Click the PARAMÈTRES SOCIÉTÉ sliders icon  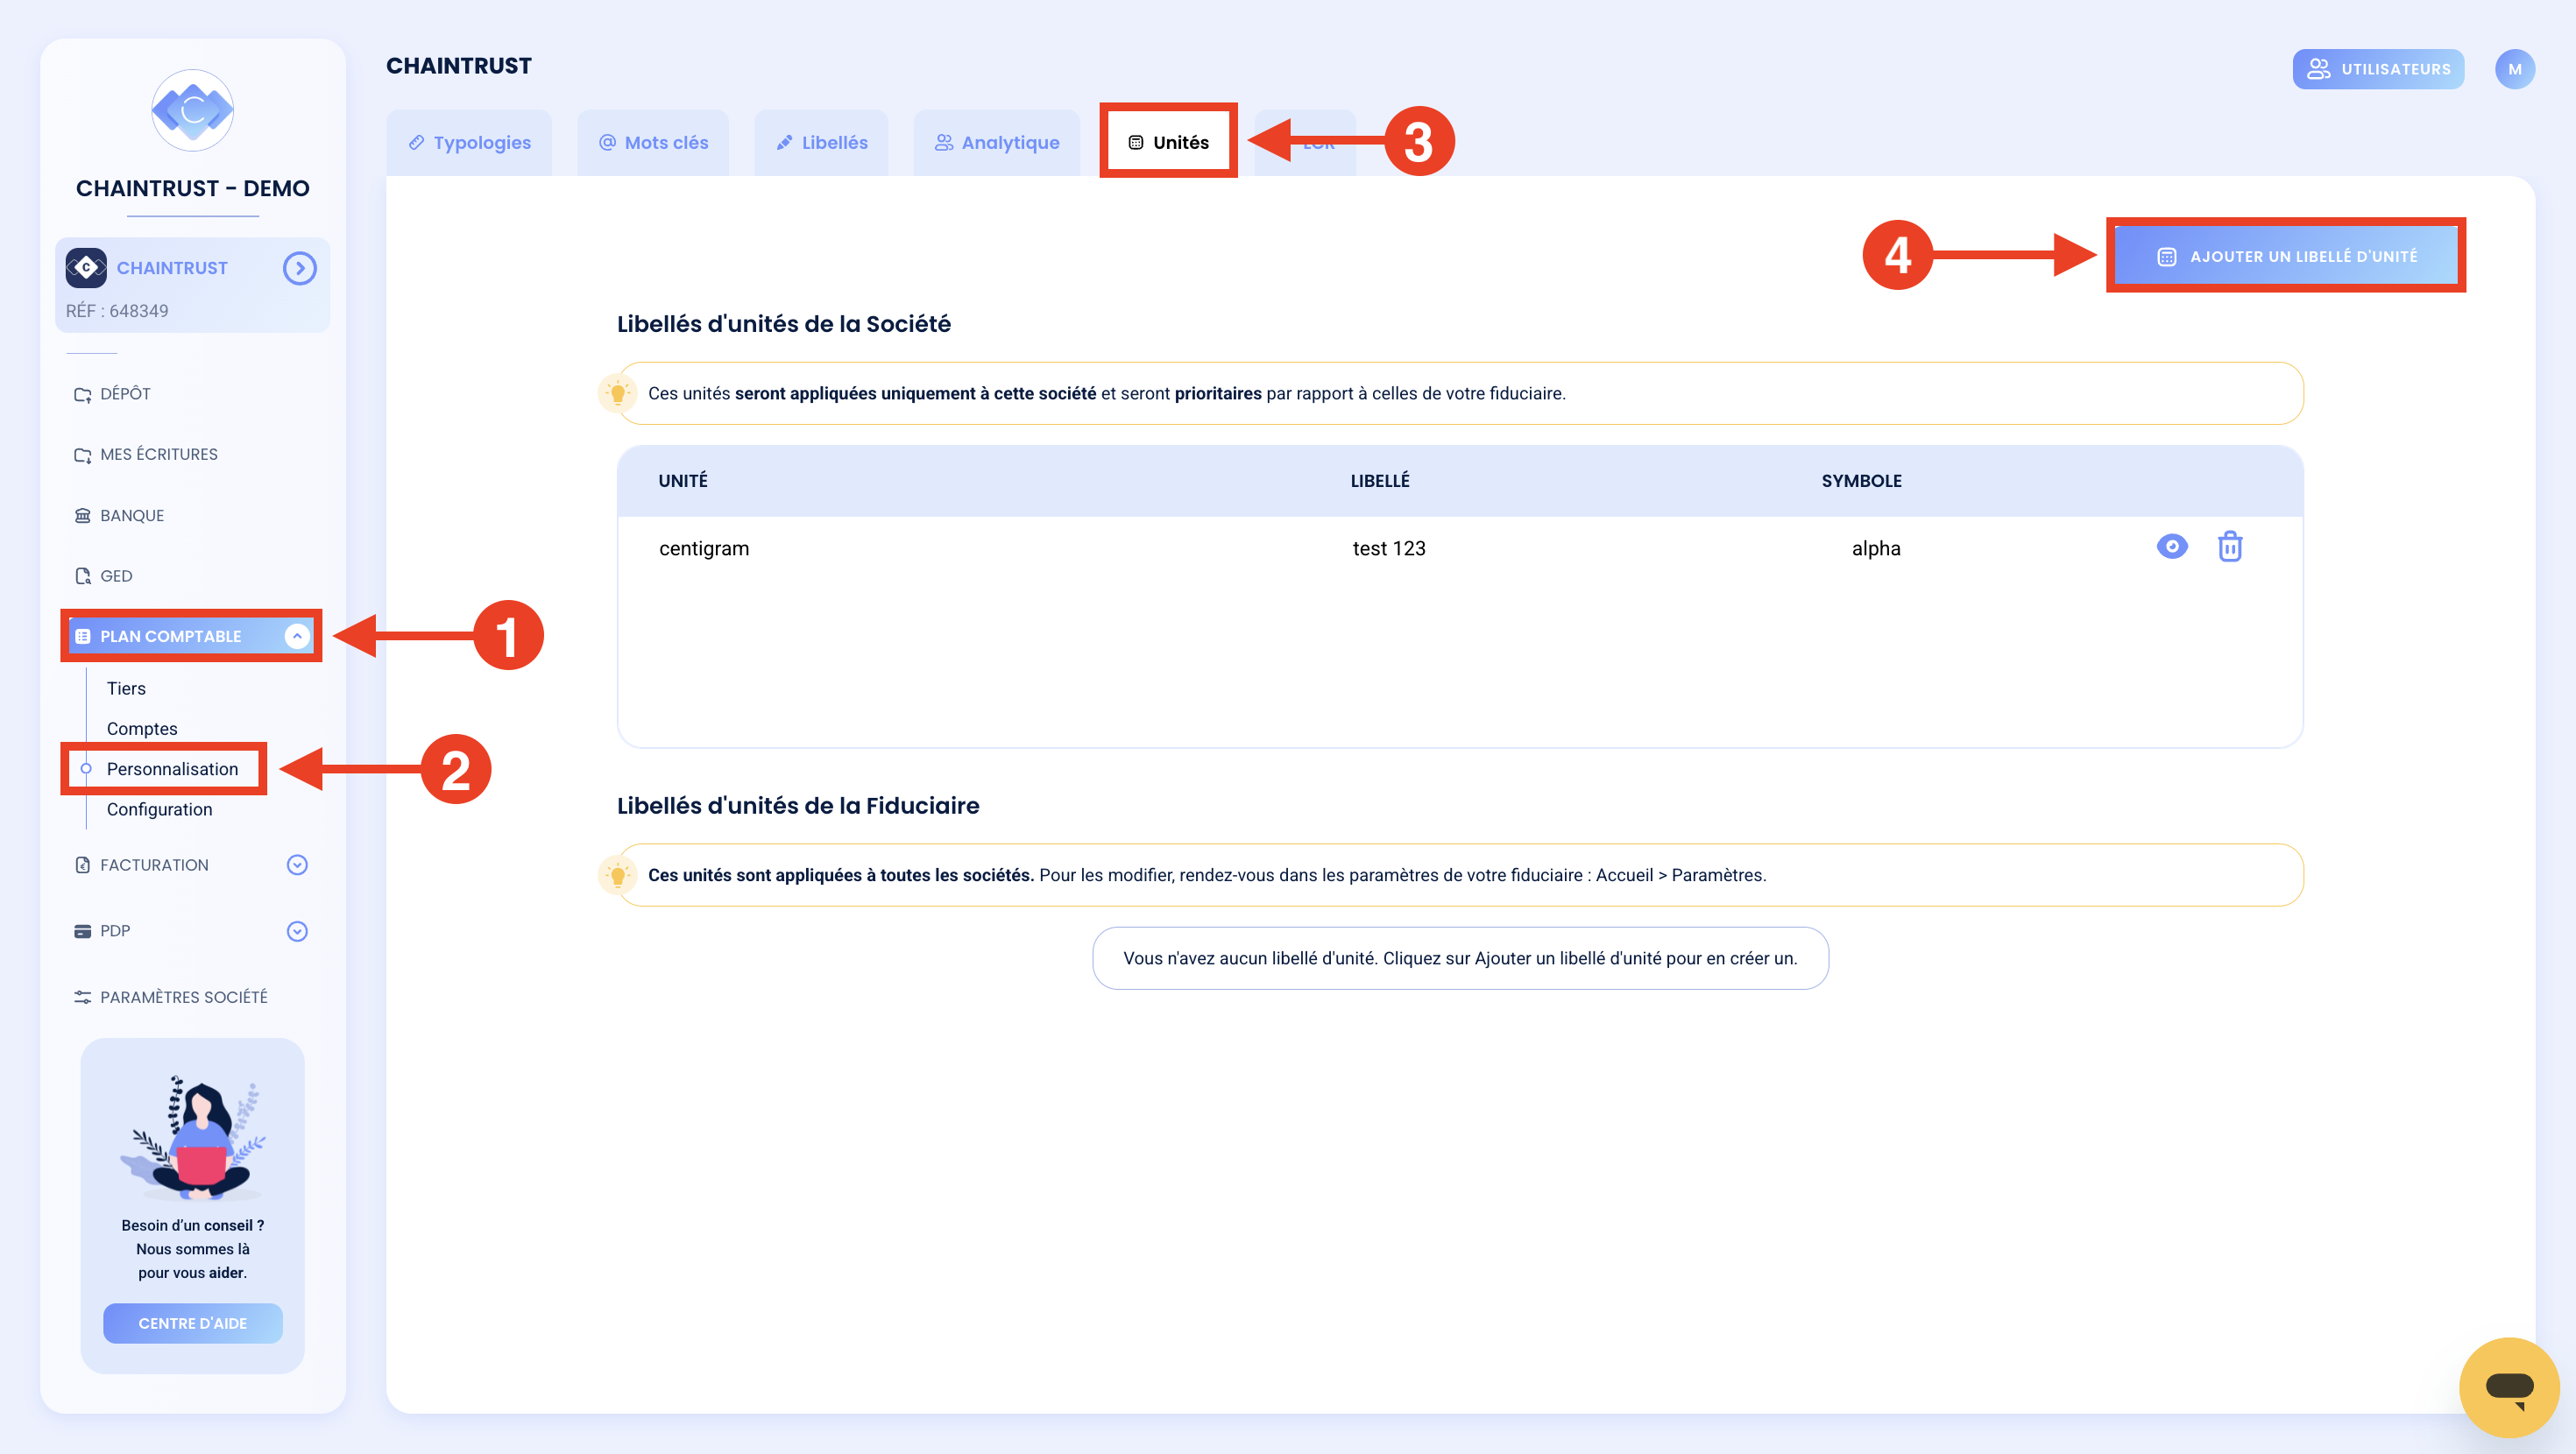click(82, 997)
